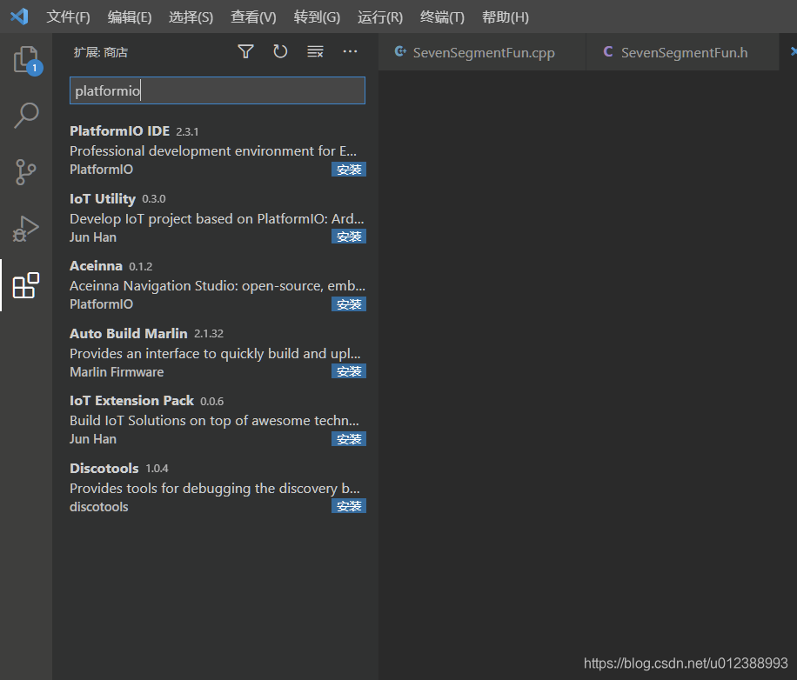The width and height of the screenshot is (797, 680).
Task: Open the Run and Debug view icon
Action: (25, 229)
